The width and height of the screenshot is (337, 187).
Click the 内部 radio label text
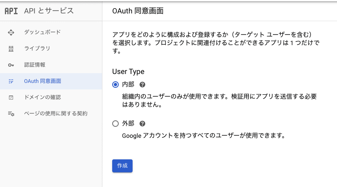pos(128,85)
